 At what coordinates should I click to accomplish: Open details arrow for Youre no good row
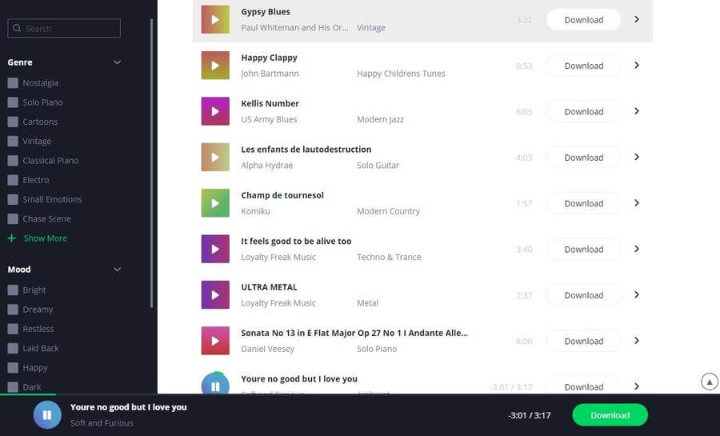click(x=637, y=386)
